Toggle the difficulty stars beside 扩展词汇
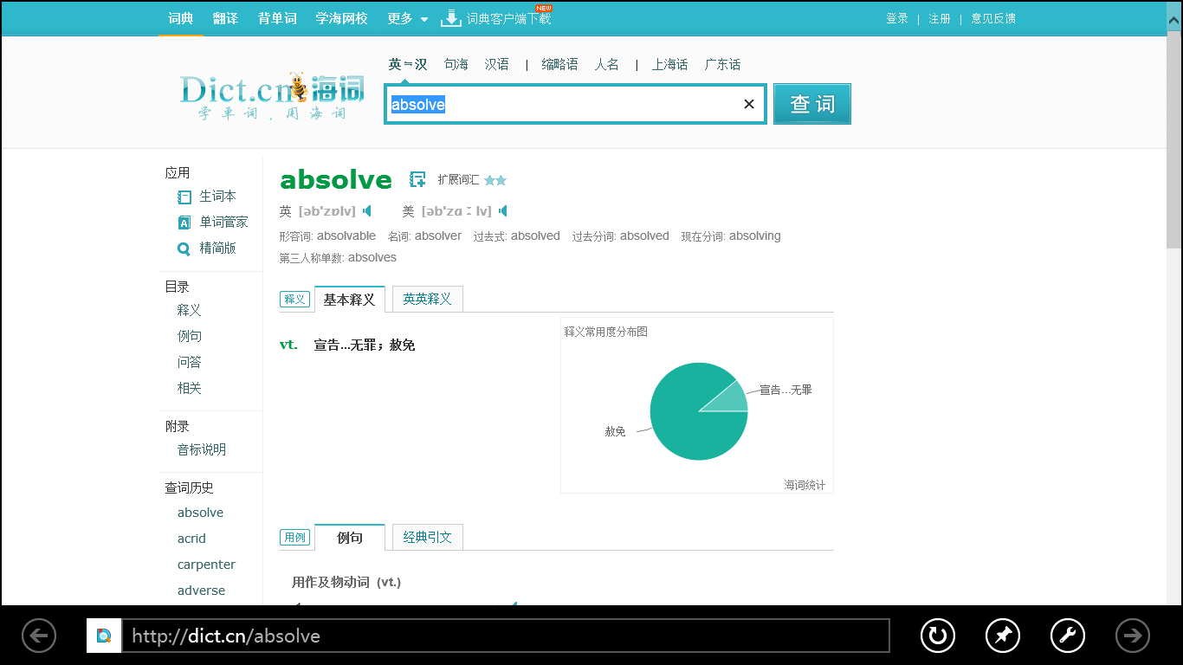 (x=494, y=180)
